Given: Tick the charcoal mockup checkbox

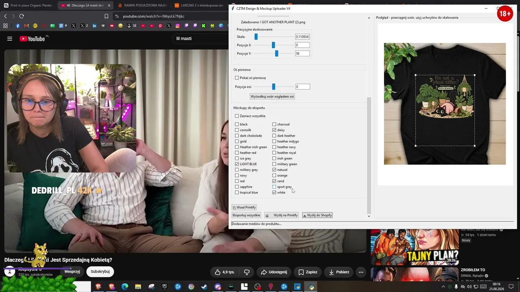Looking at the screenshot, I should [x=274, y=125].
